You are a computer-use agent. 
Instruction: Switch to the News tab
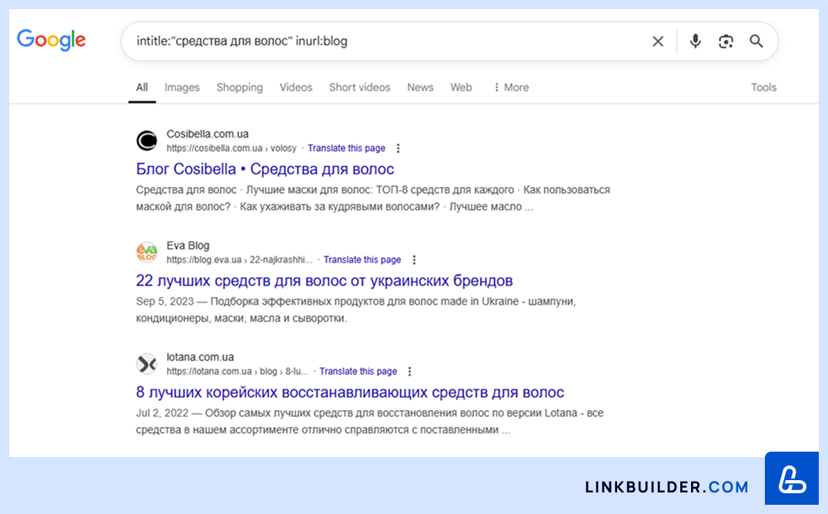click(420, 87)
